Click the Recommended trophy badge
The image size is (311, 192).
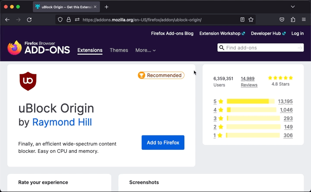point(161,76)
